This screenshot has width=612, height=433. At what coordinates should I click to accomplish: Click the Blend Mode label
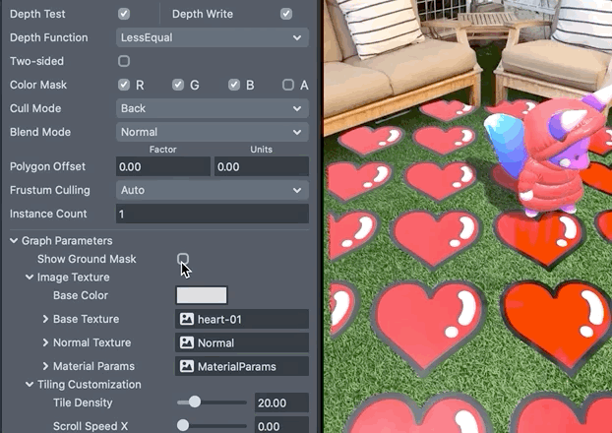pos(40,132)
